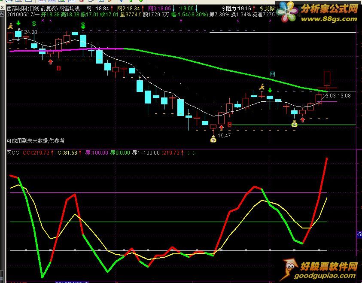
Task: Click the magenta 界:100.00 label
Action: click(x=97, y=153)
